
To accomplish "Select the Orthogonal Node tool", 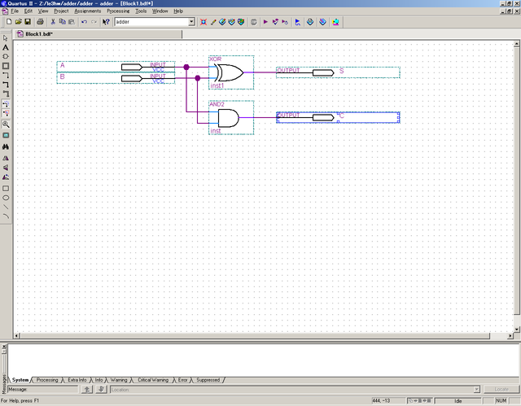I will 6,76.
